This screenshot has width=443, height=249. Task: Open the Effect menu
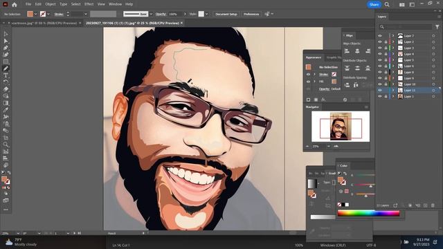point(89,4)
